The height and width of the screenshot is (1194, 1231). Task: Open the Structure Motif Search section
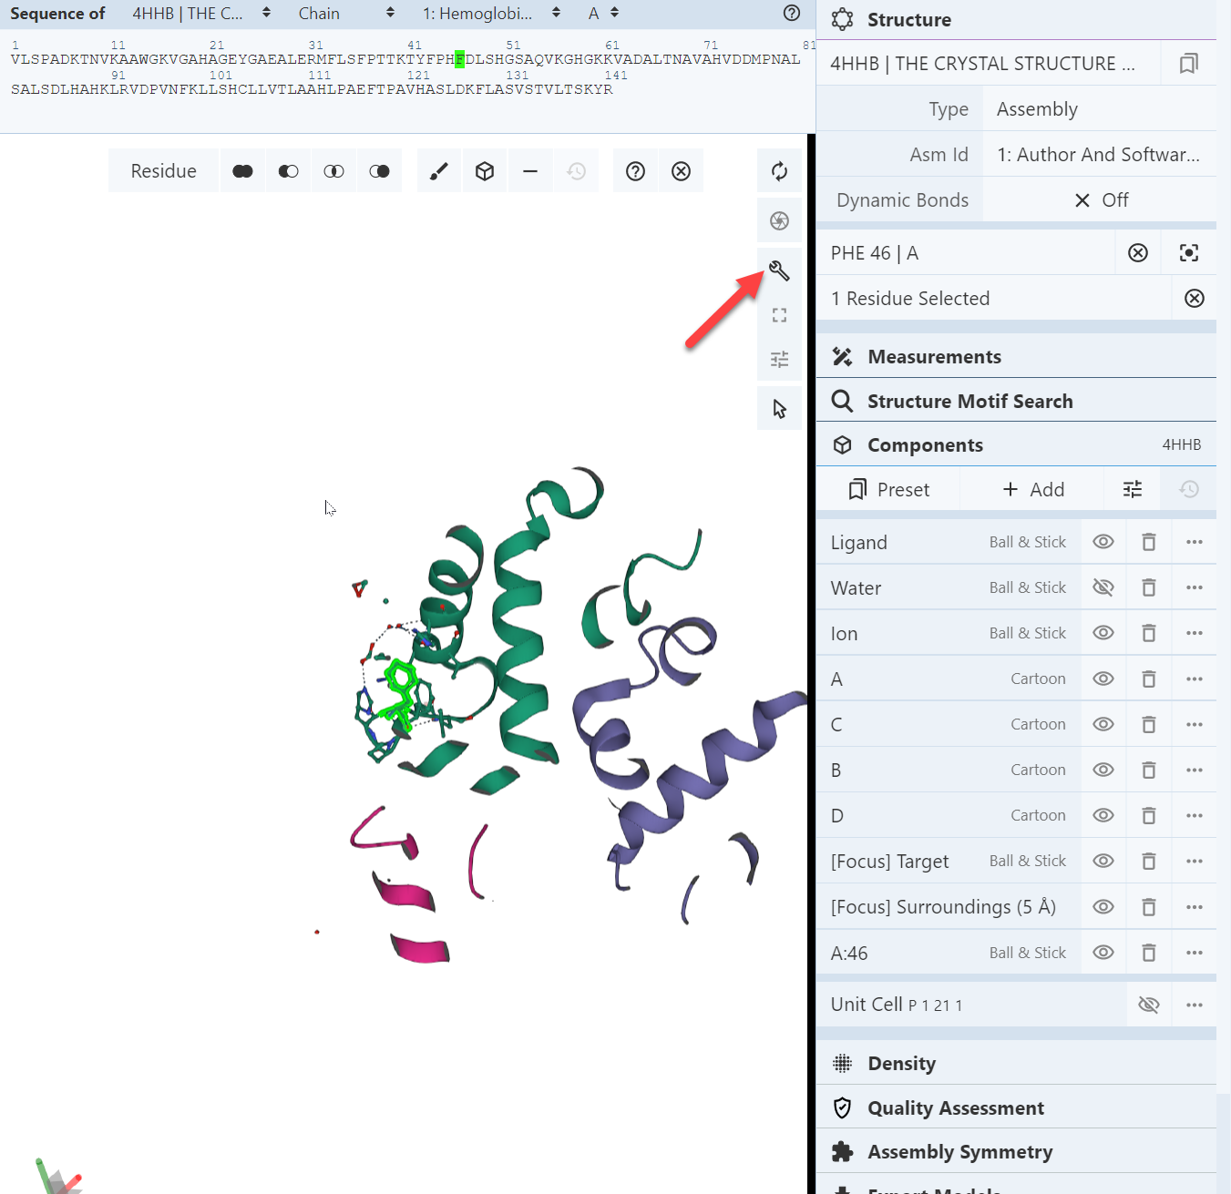[971, 400]
